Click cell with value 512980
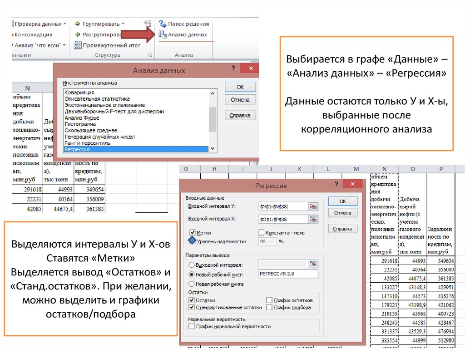The image size is (465, 348). point(441,340)
